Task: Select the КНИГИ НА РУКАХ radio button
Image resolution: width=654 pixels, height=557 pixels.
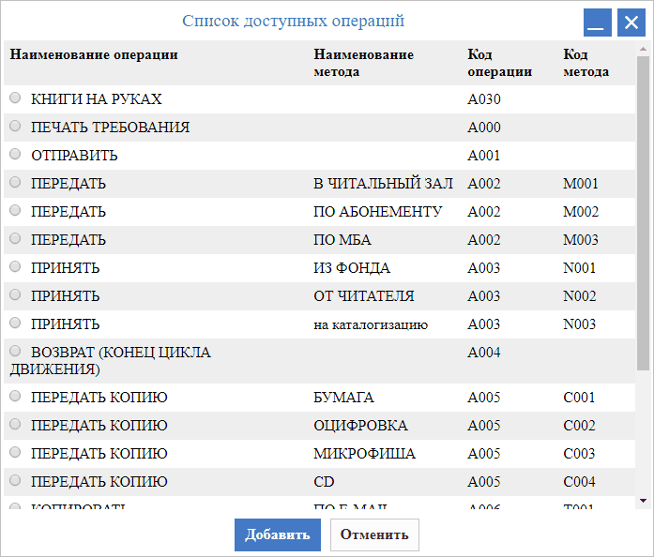Action: tap(15, 98)
